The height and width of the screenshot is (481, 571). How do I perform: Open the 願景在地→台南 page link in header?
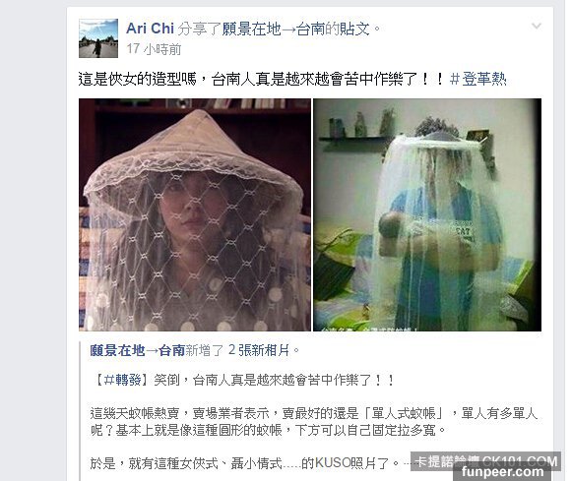273,29
